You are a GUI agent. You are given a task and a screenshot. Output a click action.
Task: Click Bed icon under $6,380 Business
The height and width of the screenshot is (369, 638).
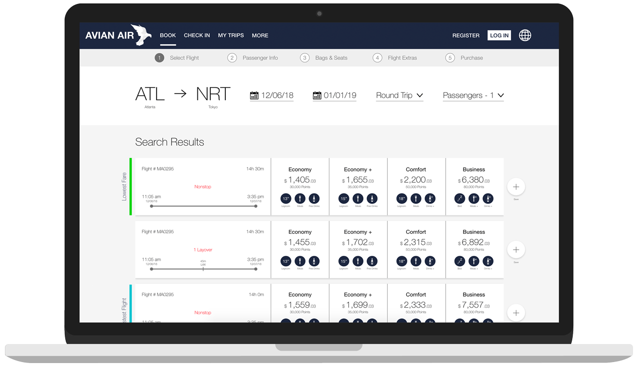point(460,198)
